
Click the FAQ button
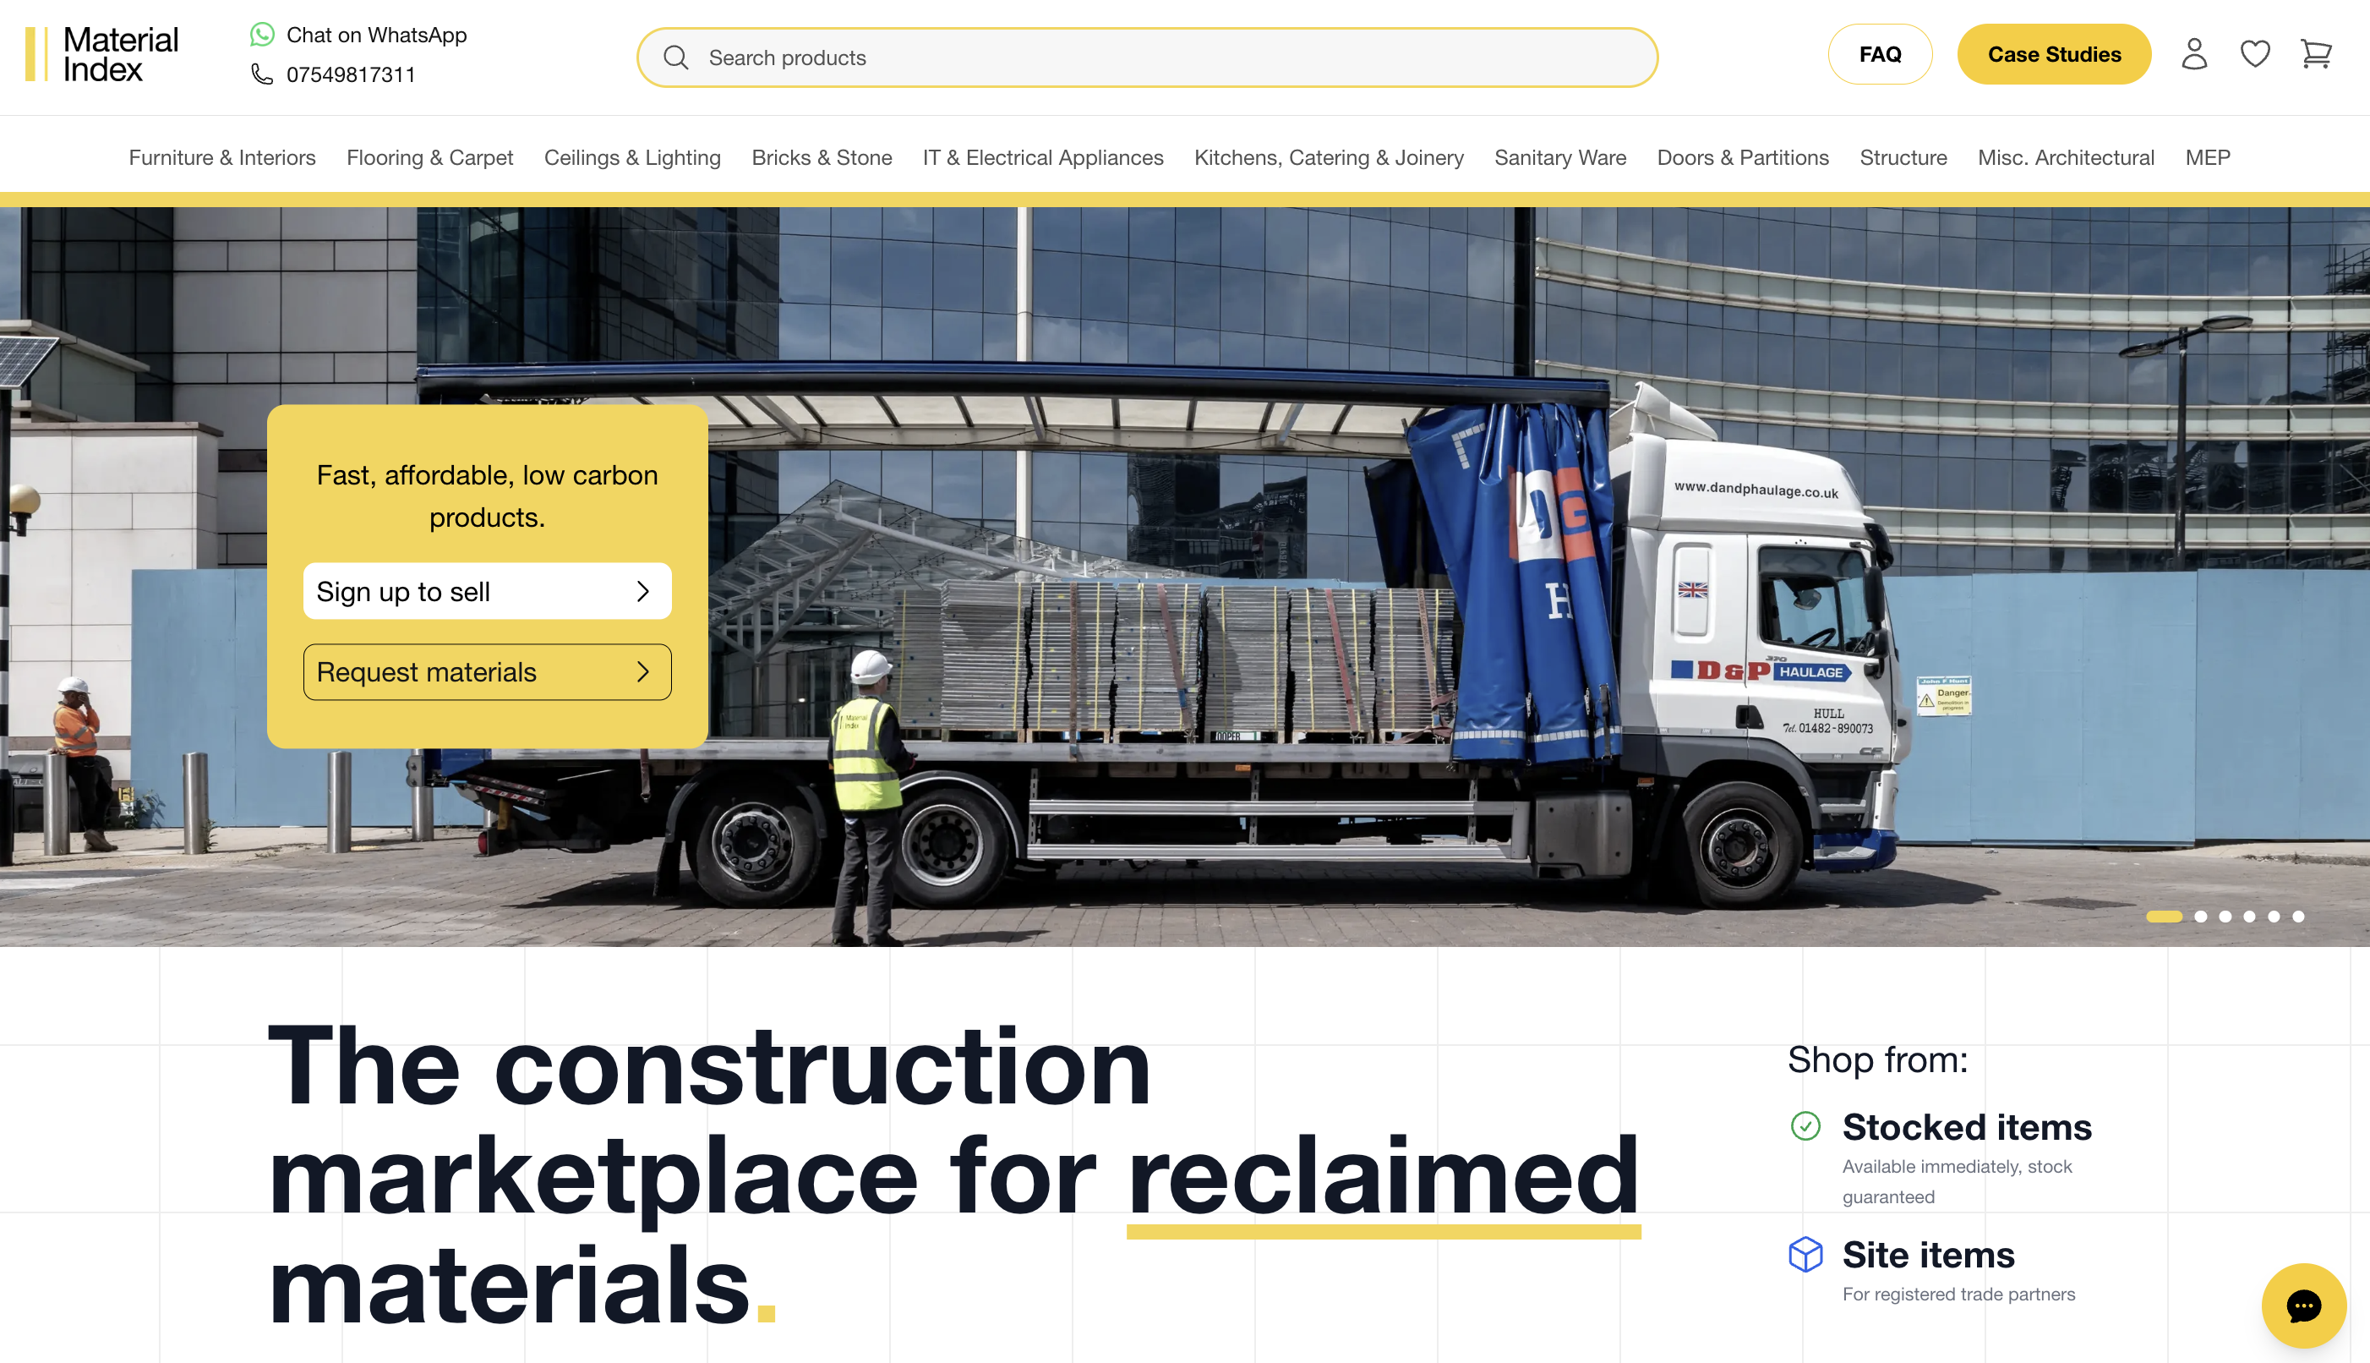point(1880,54)
